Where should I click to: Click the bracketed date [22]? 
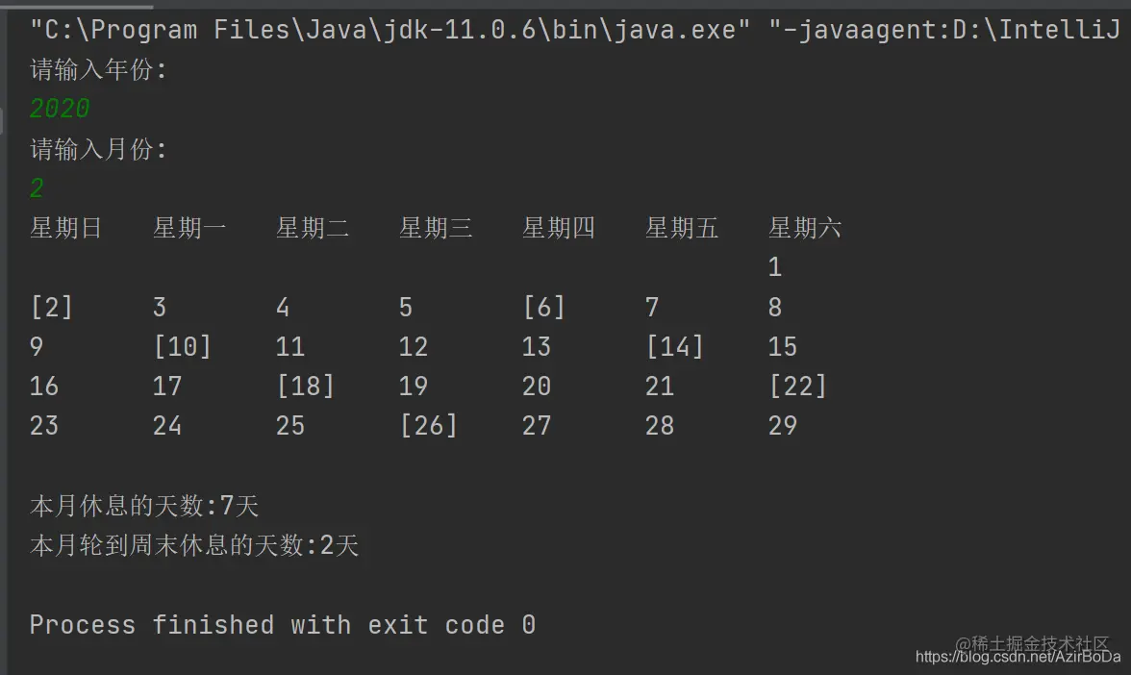pos(798,387)
